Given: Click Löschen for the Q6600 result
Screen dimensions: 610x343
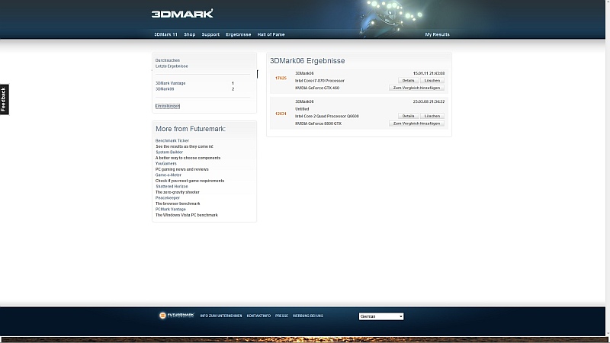Looking at the screenshot, I should pyautogui.click(x=432, y=116).
